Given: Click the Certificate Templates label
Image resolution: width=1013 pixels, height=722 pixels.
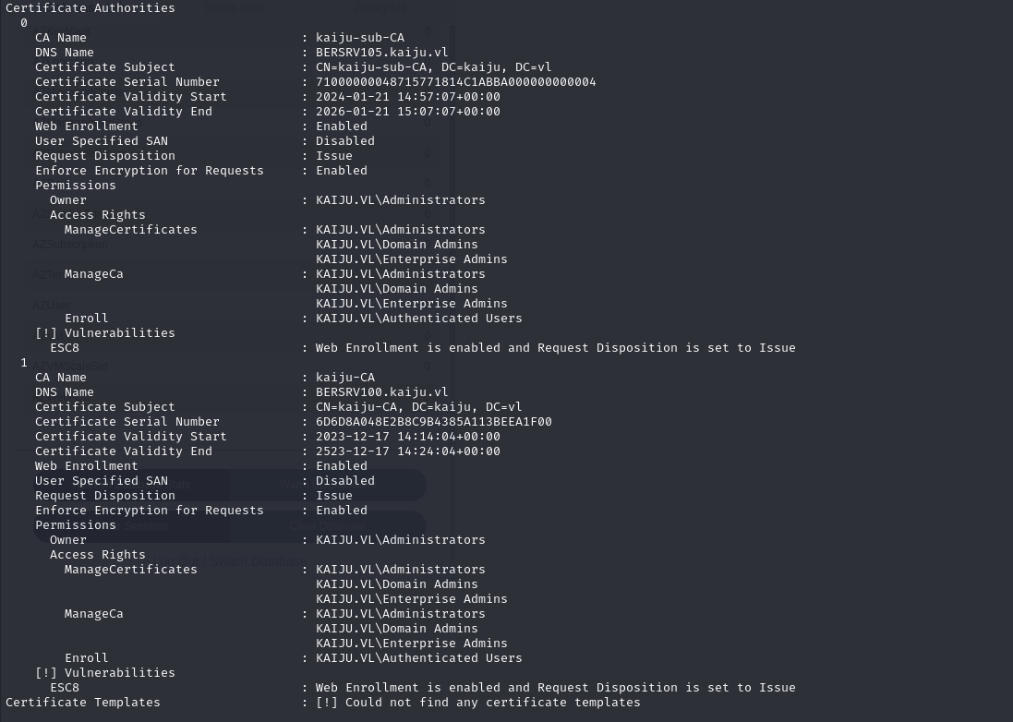Looking at the screenshot, I should tap(82, 703).
